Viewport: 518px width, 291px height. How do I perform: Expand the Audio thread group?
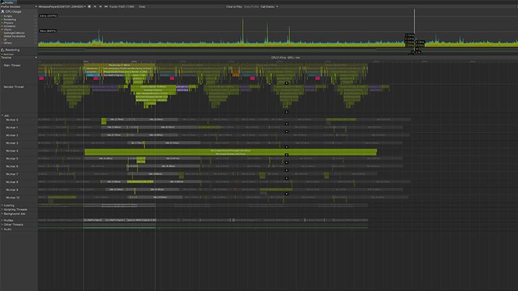tap(2, 229)
